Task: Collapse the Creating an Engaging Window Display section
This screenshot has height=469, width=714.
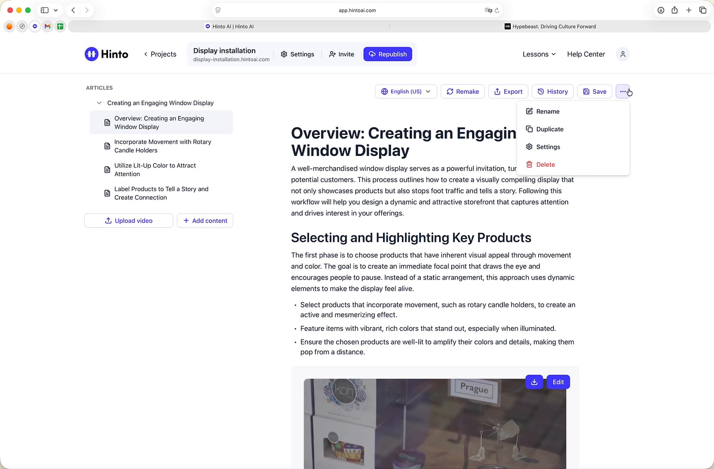Action: click(x=99, y=103)
